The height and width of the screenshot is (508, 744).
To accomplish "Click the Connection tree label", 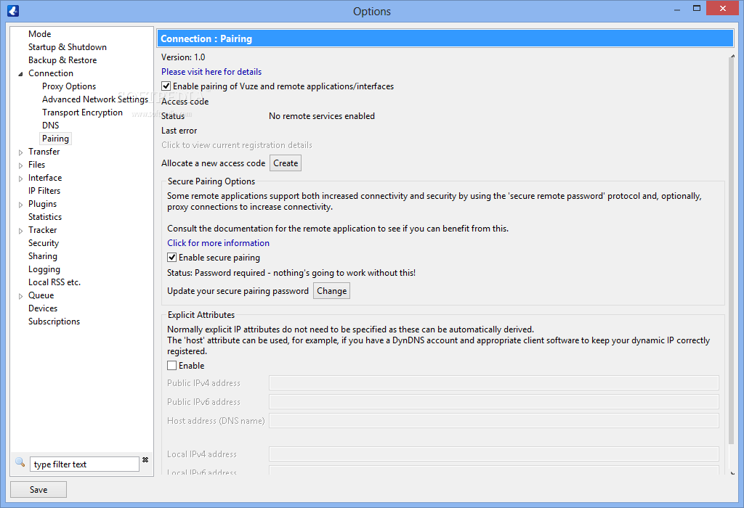I will tap(51, 73).
